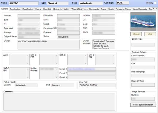Open the Construction tab
Viewport: 158px width, 113px height.
[x=15, y=9]
